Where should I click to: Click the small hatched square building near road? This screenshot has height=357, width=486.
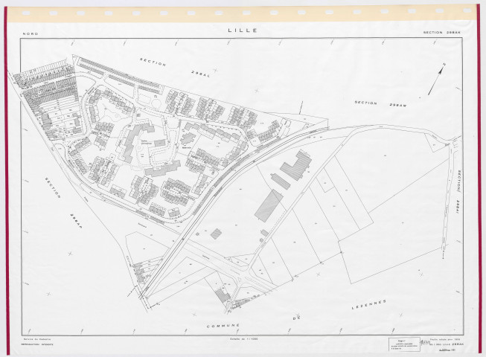pyautogui.click(x=216, y=234)
